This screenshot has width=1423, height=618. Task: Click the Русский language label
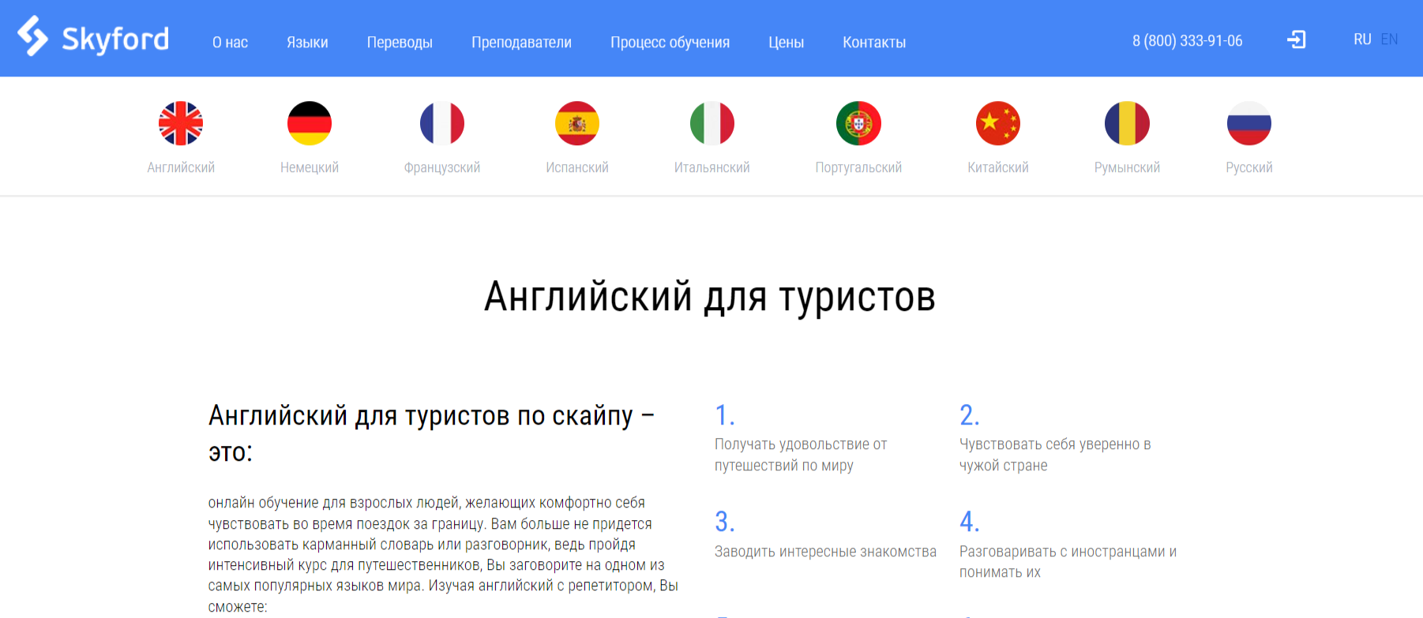pos(1249,167)
